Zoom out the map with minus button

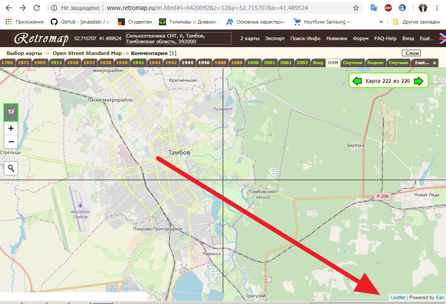click(11, 142)
